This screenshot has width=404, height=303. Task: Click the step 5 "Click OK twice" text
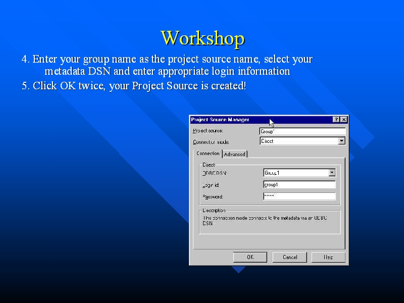tap(134, 86)
